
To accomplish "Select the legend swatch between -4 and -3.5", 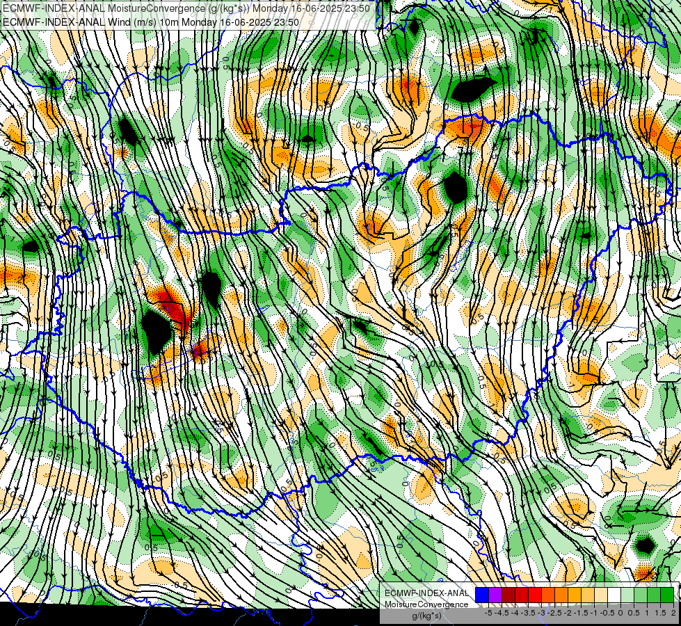I will pyautogui.click(x=522, y=595).
